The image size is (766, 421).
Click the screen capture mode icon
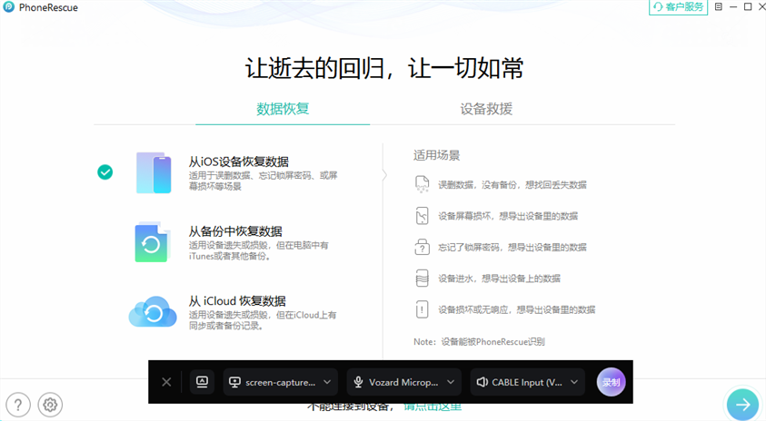click(x=203, y=382)
